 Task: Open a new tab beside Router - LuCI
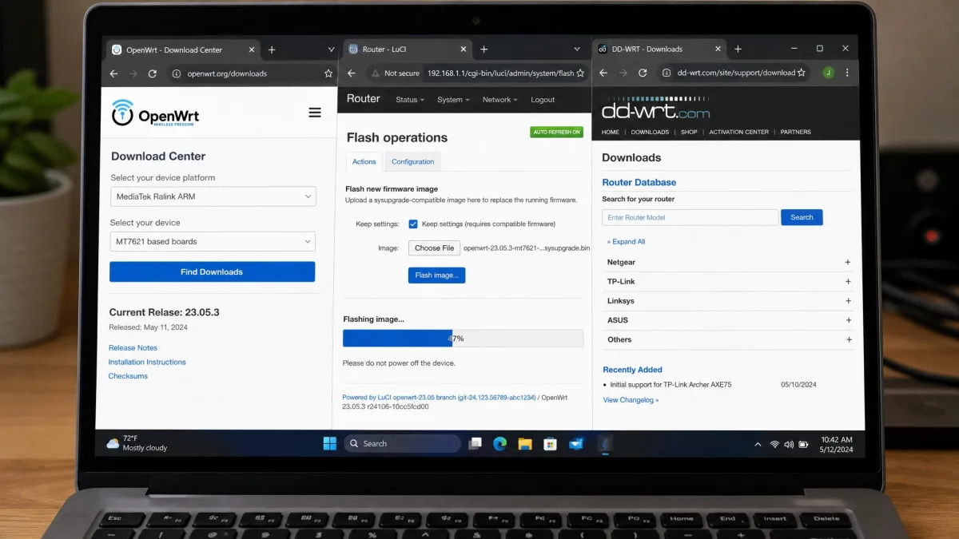(x=484, y=50)
